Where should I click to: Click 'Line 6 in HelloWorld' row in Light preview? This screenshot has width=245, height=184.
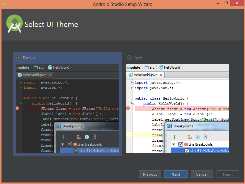tap(200, 151)
